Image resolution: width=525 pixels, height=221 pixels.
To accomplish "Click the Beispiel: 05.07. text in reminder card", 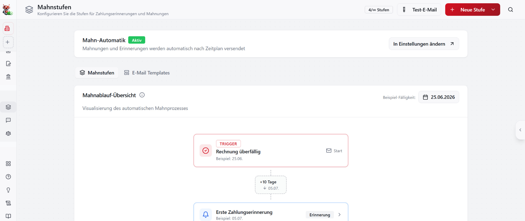I will (x=229, y=219).
